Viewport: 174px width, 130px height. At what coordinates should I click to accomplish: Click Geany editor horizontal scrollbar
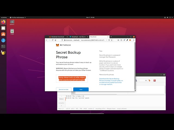(94, 94)
